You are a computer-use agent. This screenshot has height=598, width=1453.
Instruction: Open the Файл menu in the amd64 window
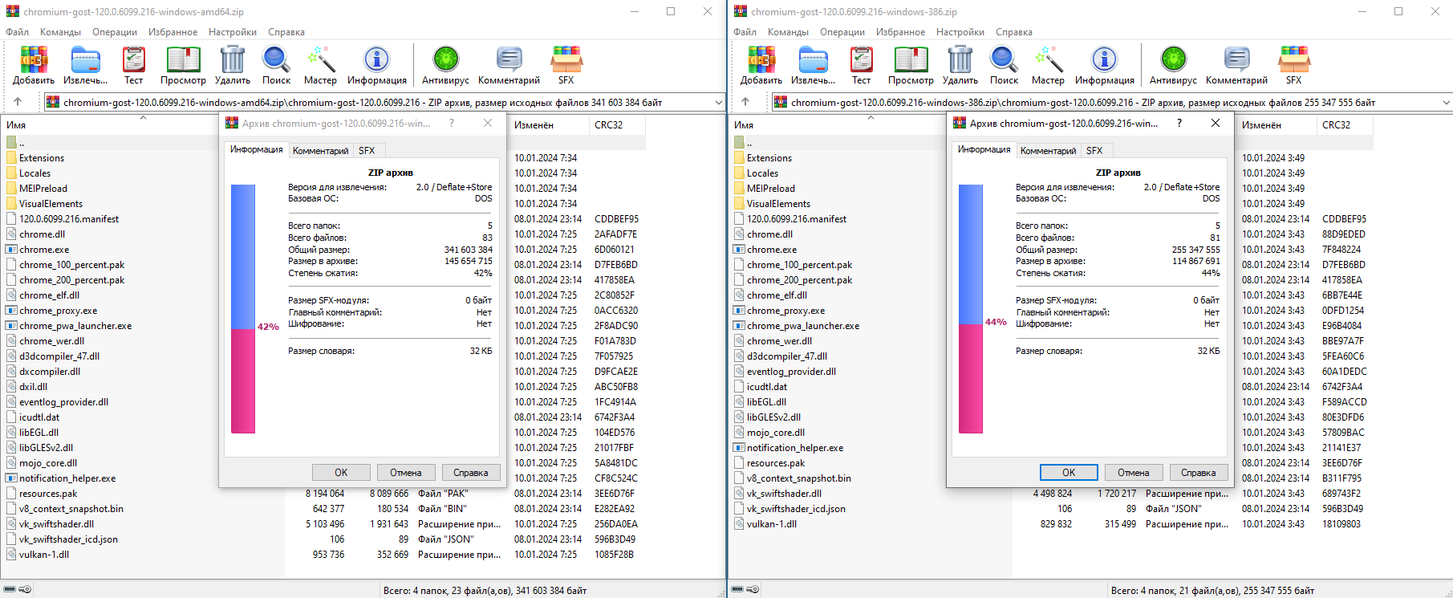click(x=17, y=32)
